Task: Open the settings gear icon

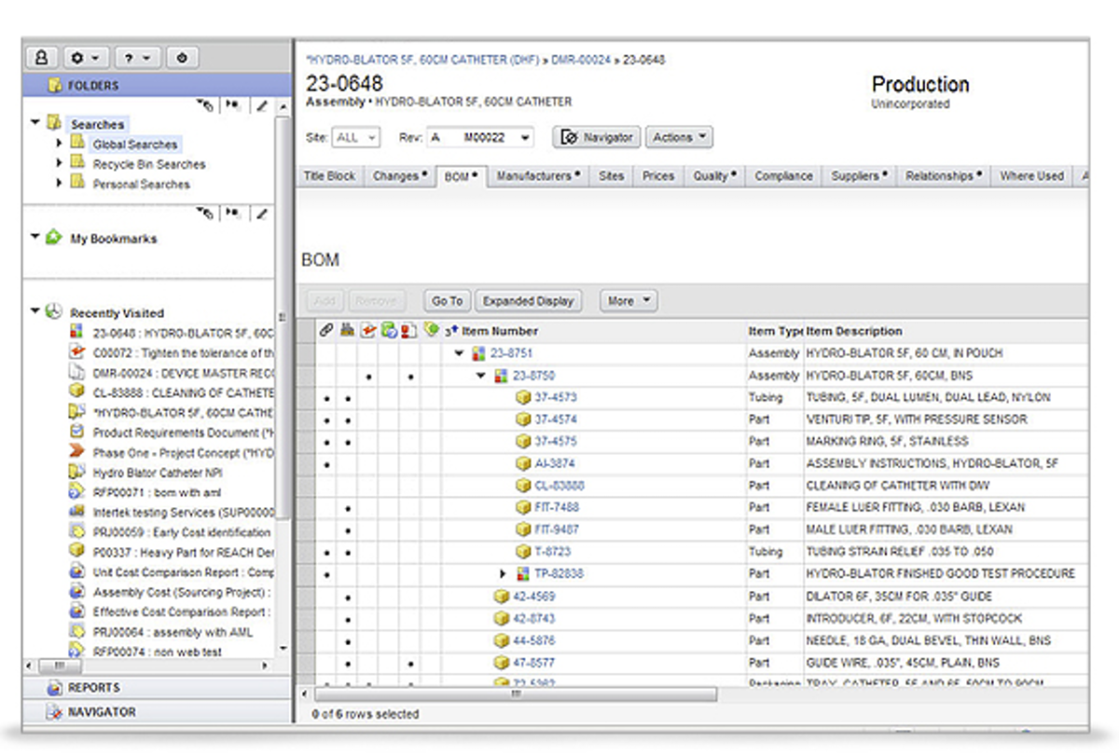Action: coord(78,58)
